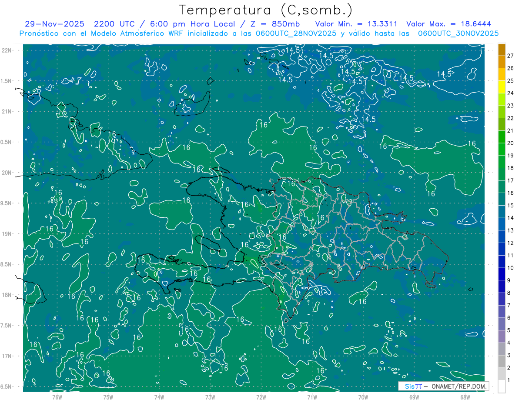Viewport: 522px width, 403px height.
Task: Select the date text '29-Nov-2025'
Action: 54,24
